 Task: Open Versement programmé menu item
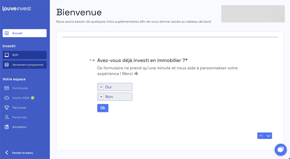[x=25, y=65]
